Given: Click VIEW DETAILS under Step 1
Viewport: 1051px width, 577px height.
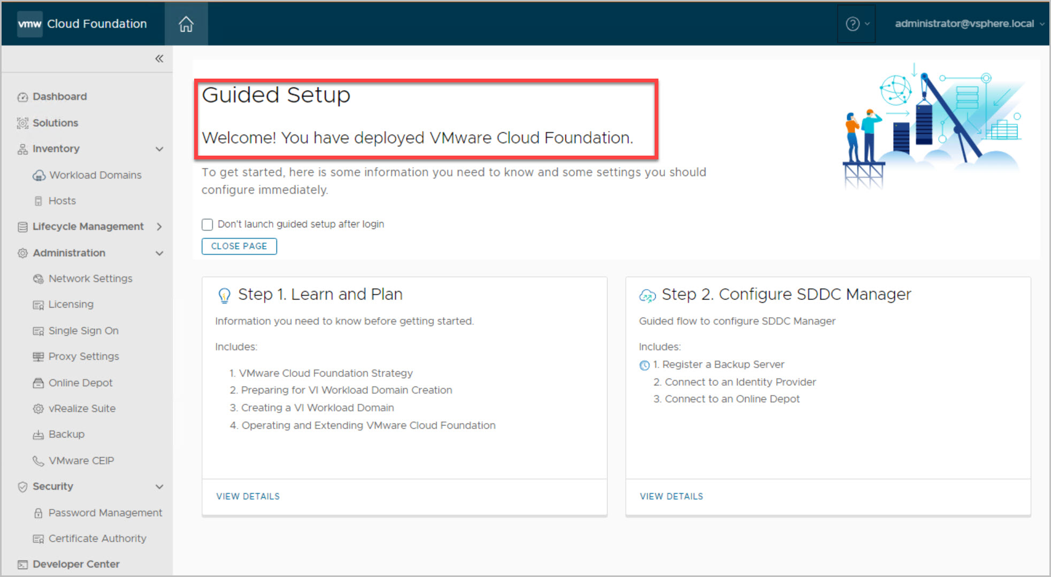Looking at the screenshot, I should click(x=248, y=496).
